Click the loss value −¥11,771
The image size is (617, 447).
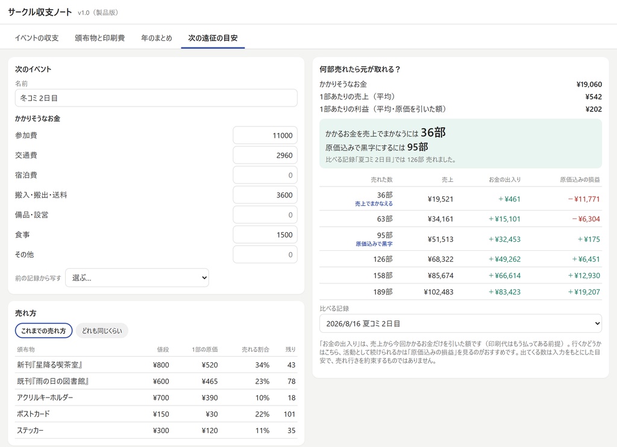tap(583, 199)
